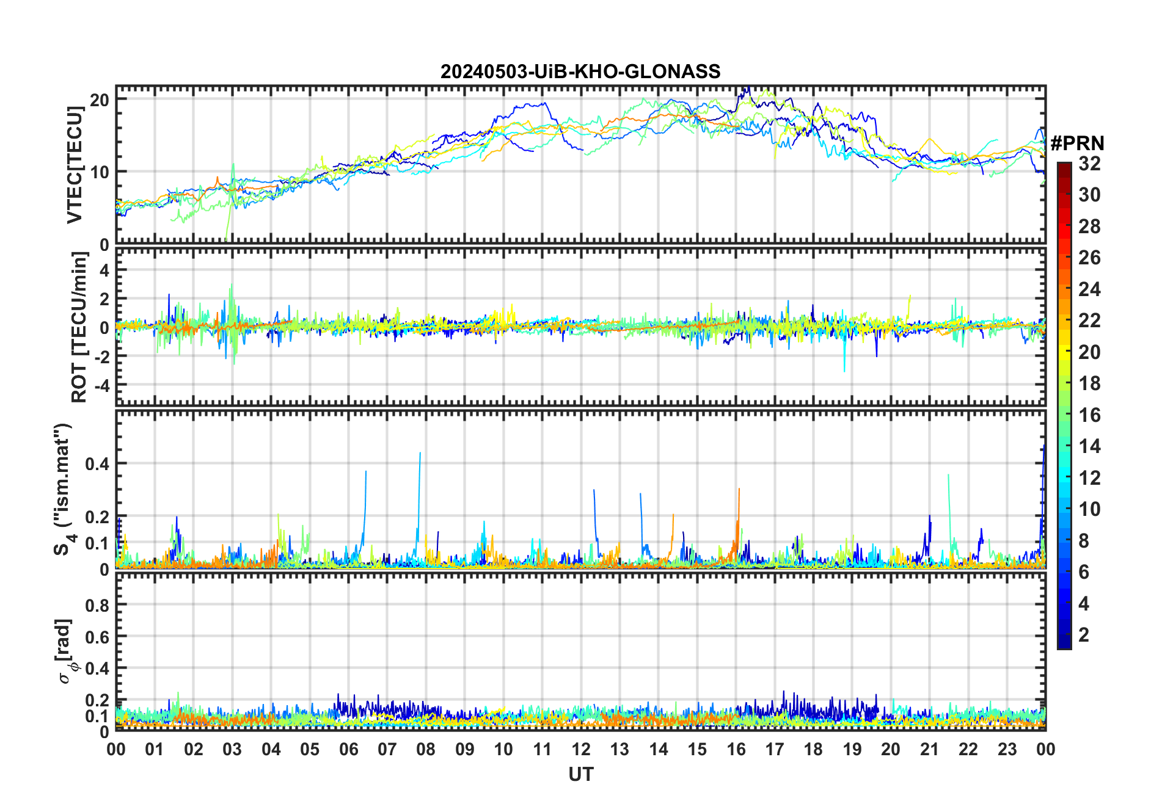Screen dimensions: 1162x812
Task: Select UT-axis tick label "07"
Action: pyautogui.click(x=387, y=749)
